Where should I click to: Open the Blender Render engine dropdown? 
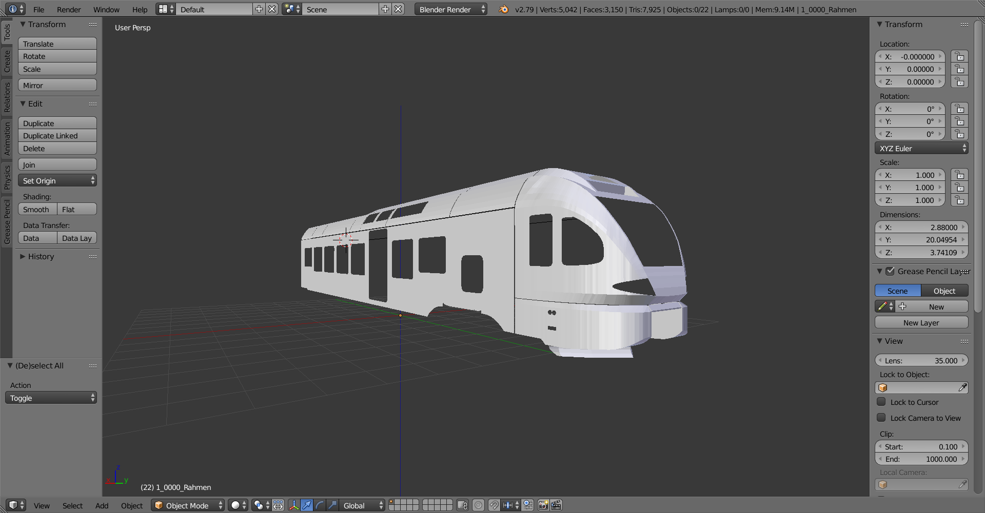coord(450,9)
